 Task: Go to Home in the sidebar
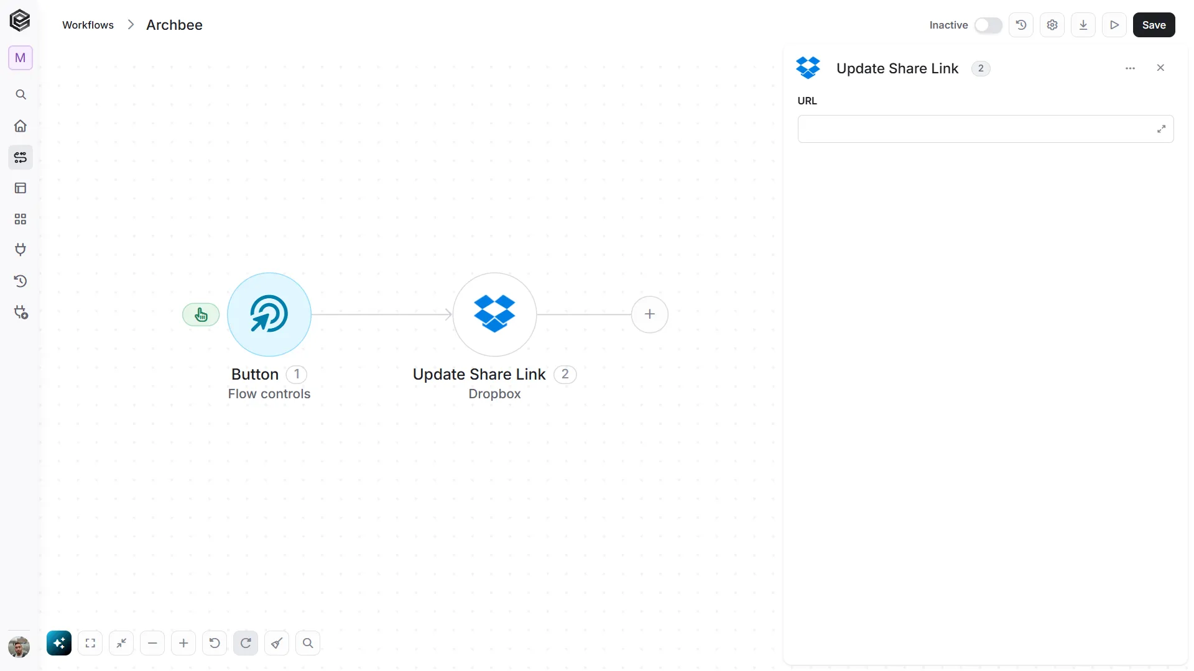[21, 126]
